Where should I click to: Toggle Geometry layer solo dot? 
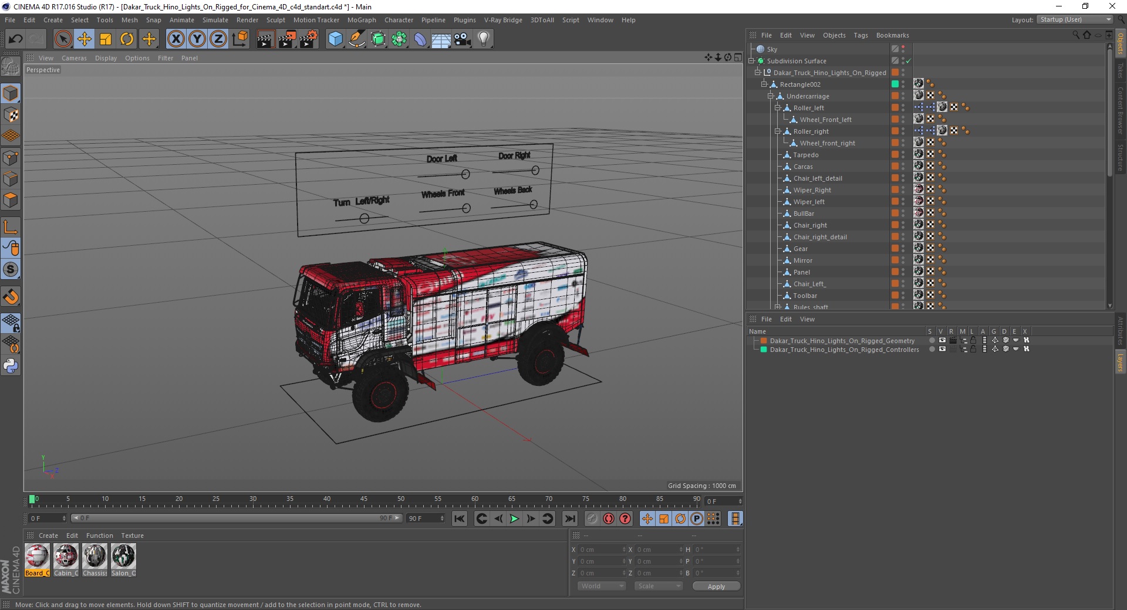932,340
